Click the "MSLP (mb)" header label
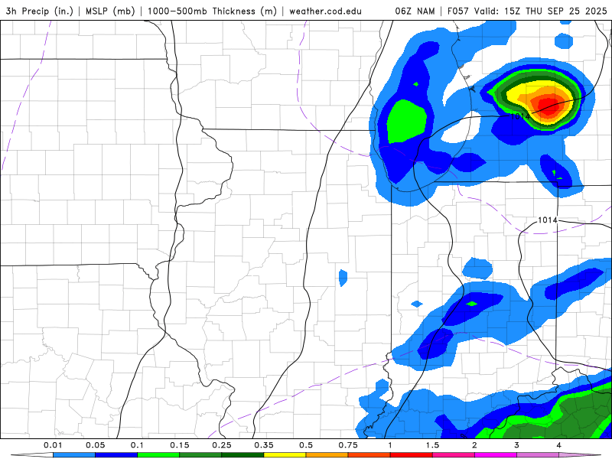This screenshot has width=612, height=459. click(x=110, y=11)
